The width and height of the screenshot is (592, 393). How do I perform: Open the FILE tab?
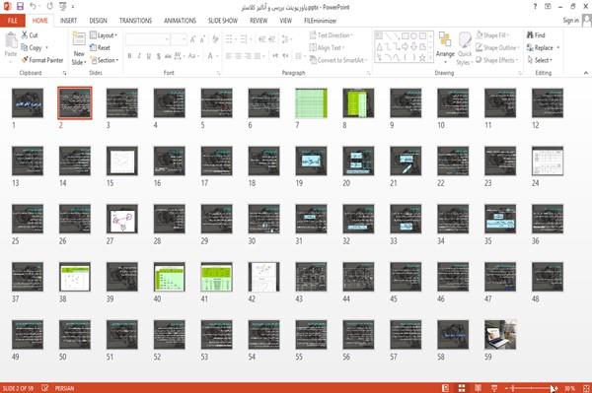pos(13,21)
